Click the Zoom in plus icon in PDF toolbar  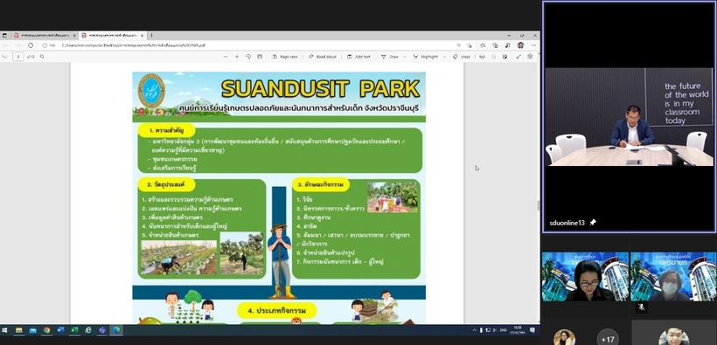[x=237, y=57]
